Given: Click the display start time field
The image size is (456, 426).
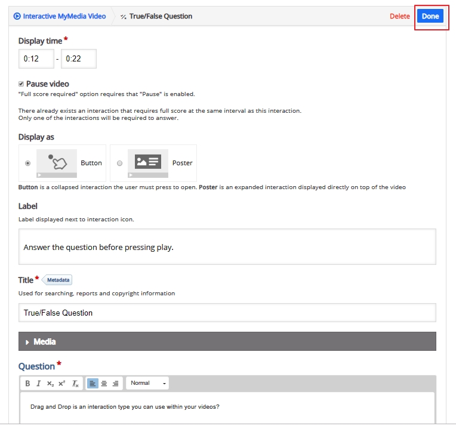Looking at the screenshot, I should 36,58.
